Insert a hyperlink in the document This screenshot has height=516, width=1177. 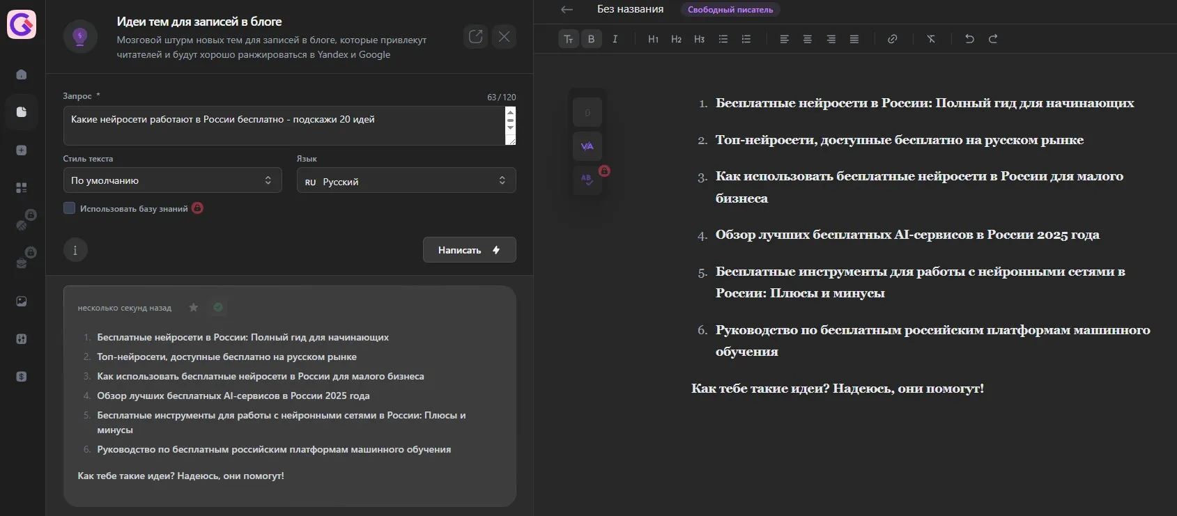tap(892, 39)
